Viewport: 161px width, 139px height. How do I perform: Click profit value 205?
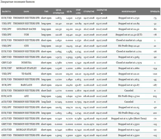[155, 96]
